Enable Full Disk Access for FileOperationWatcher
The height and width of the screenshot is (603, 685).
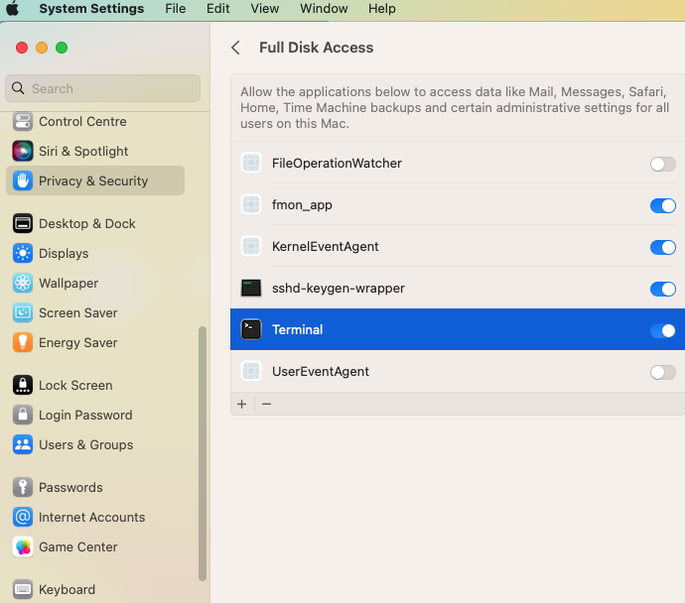662,164
